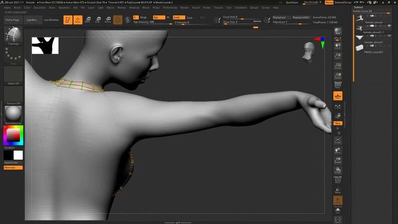398x224 pixels.
Task: Switch to Zsub mode
Action: 190,18
